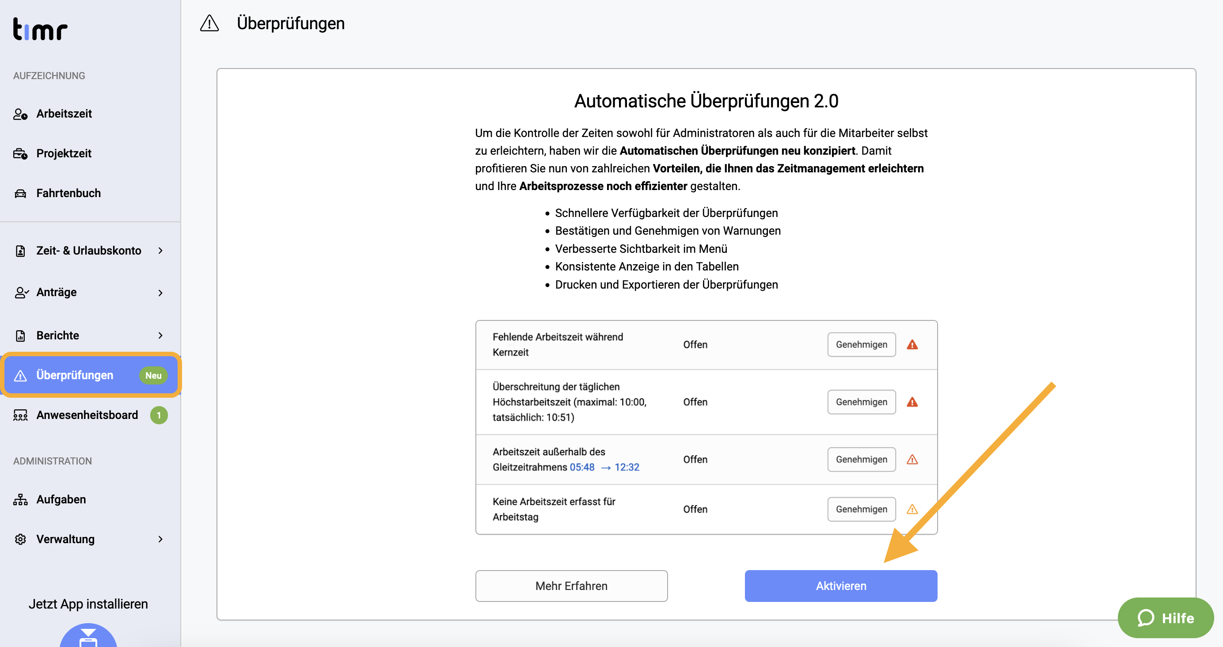Click the Verwaltung gear icon
This screenshot has height=647, width=1223.
(20, 539)
